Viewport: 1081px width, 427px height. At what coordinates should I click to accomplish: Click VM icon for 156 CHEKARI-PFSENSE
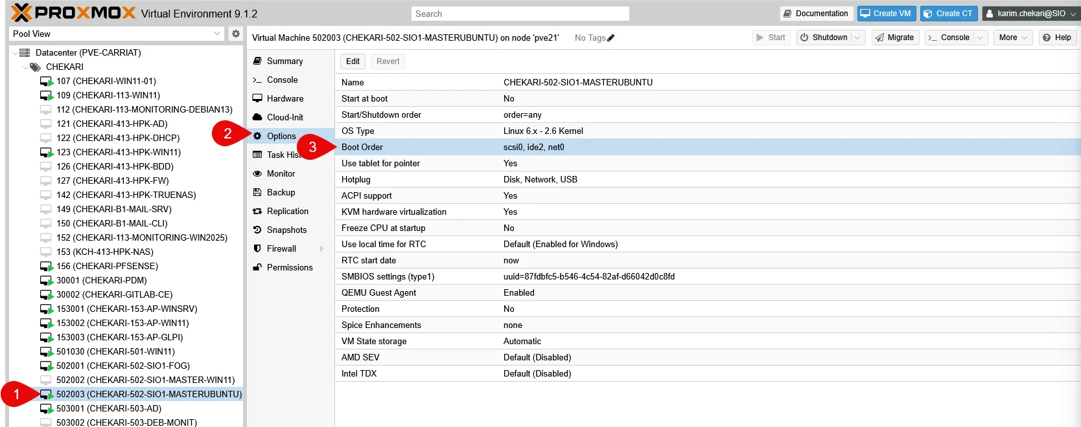pyautogui.click(x=46, y=267)
